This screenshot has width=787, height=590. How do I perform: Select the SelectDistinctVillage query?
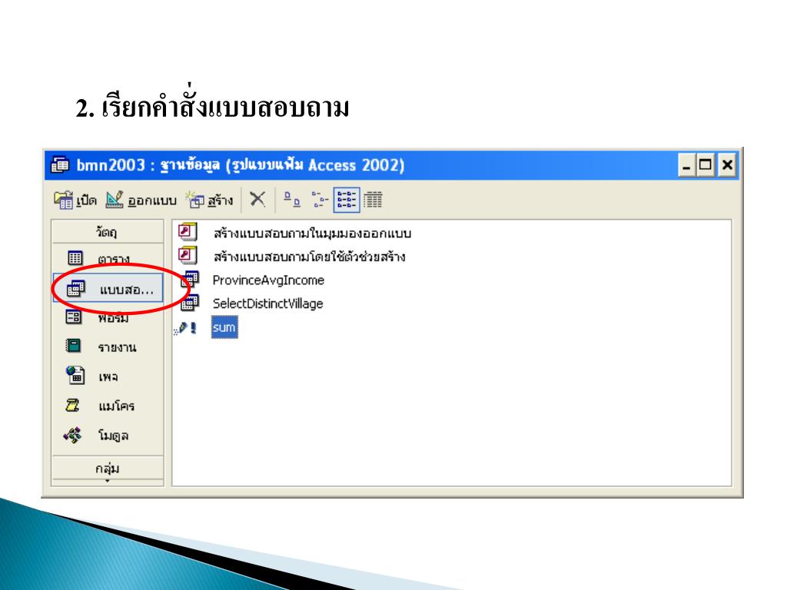click(267, 303)
